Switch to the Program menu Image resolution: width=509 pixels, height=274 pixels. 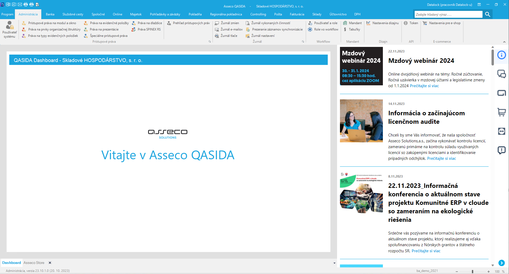point(7,14)
